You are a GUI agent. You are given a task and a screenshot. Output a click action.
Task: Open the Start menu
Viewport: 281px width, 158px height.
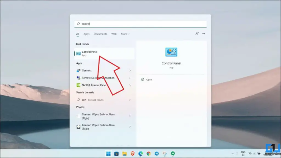(x=108, y=154)
